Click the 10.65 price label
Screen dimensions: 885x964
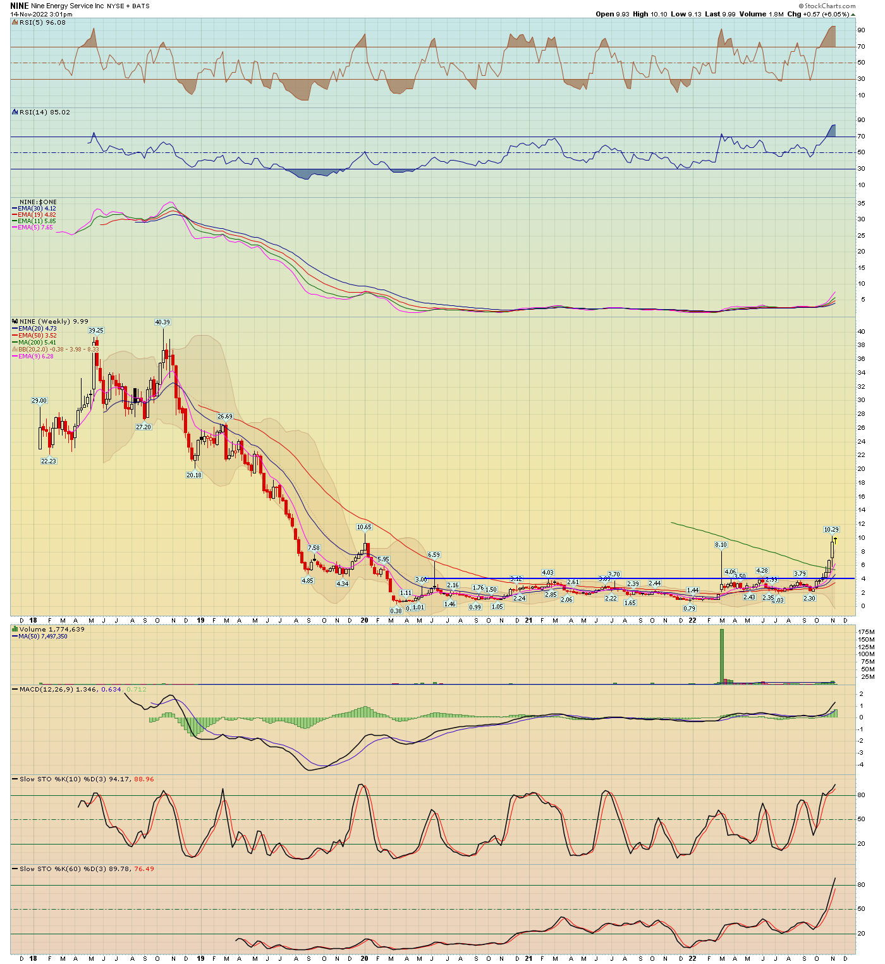click(x=364, y=527)
